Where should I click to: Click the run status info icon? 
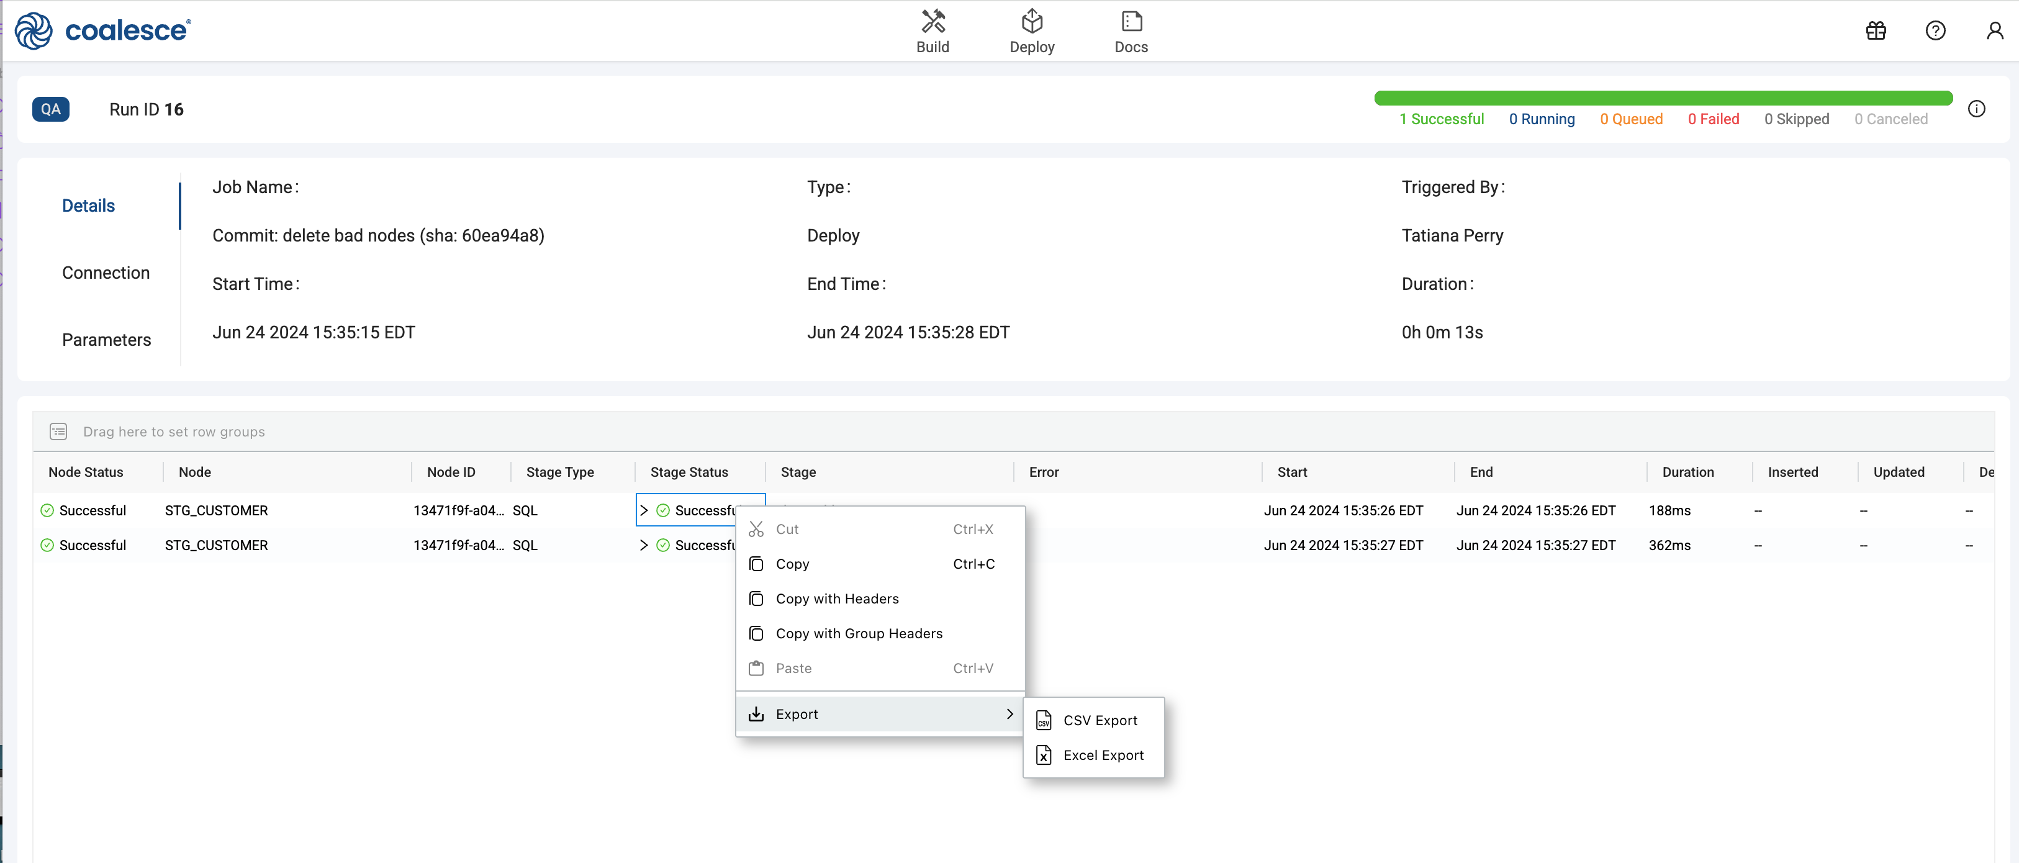point(1976,109)
